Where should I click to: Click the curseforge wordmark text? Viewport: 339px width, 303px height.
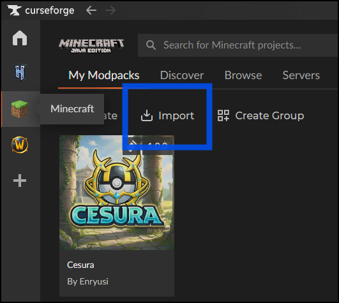point(50,11)
